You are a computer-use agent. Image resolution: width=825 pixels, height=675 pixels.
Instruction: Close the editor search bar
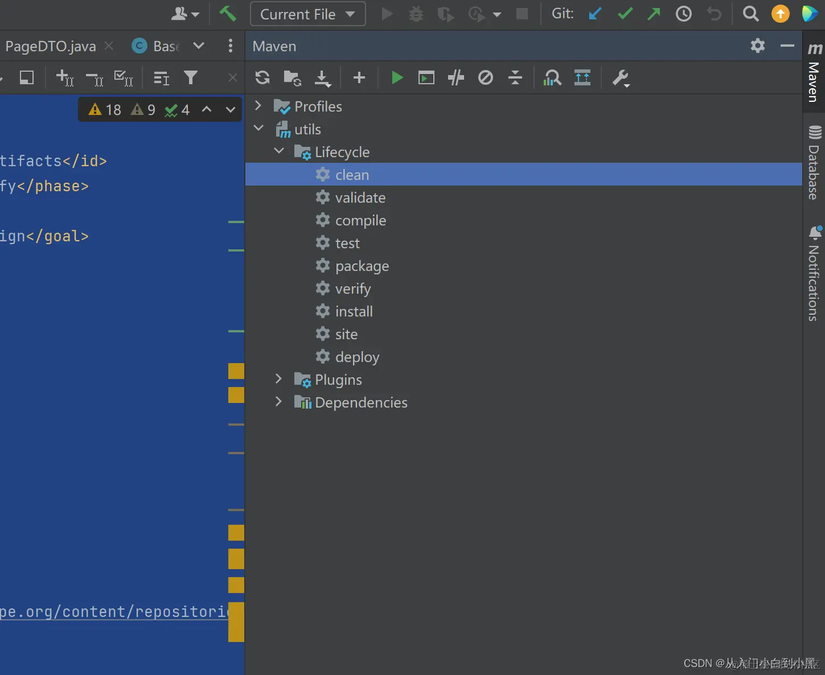(x=232, y=77)
